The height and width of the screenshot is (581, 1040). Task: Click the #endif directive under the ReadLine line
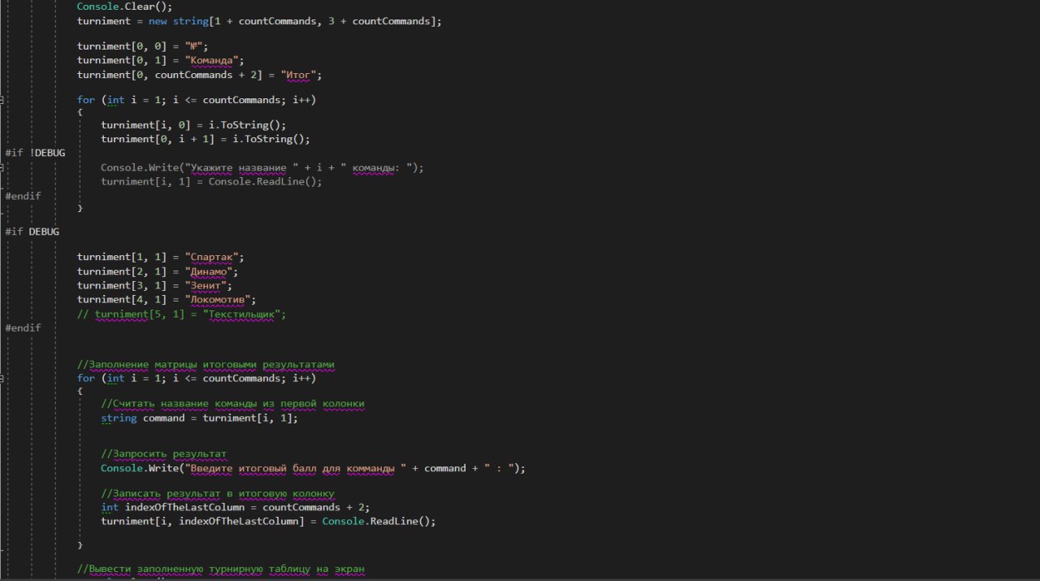[23, 196]
